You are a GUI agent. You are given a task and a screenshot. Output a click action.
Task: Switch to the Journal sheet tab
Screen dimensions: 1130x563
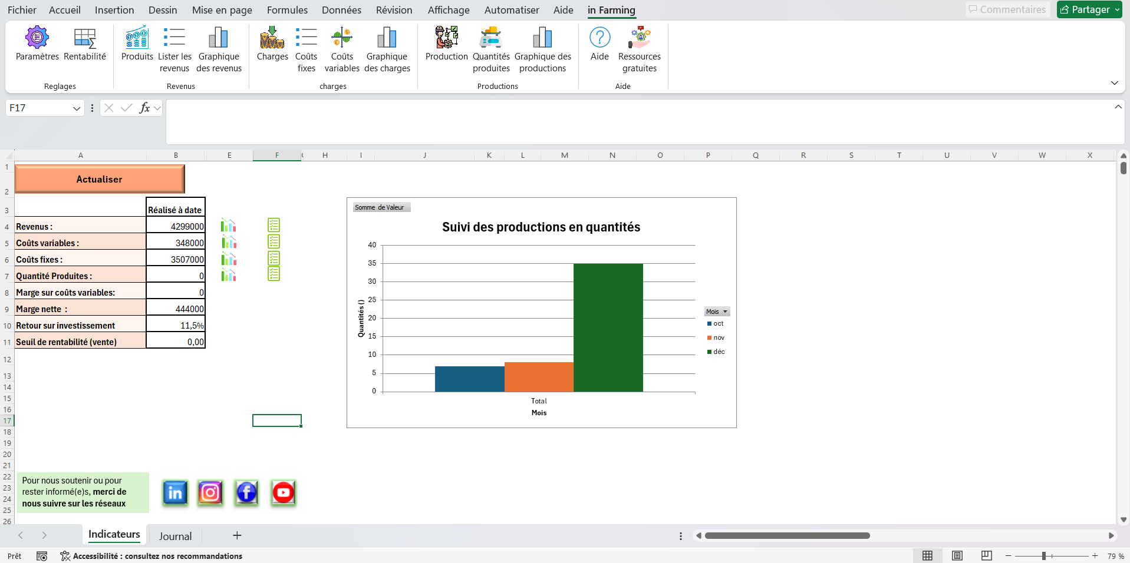coord(175,536)
